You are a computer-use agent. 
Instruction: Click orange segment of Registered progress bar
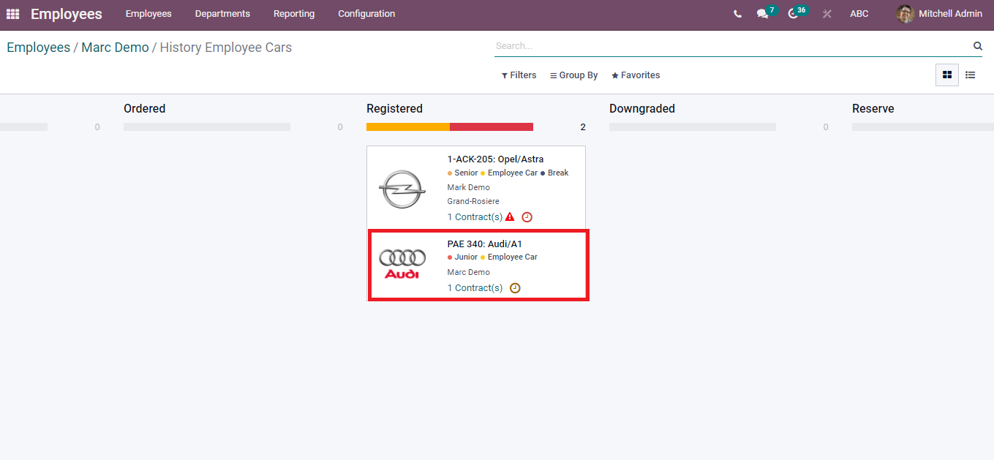point(408,127)
